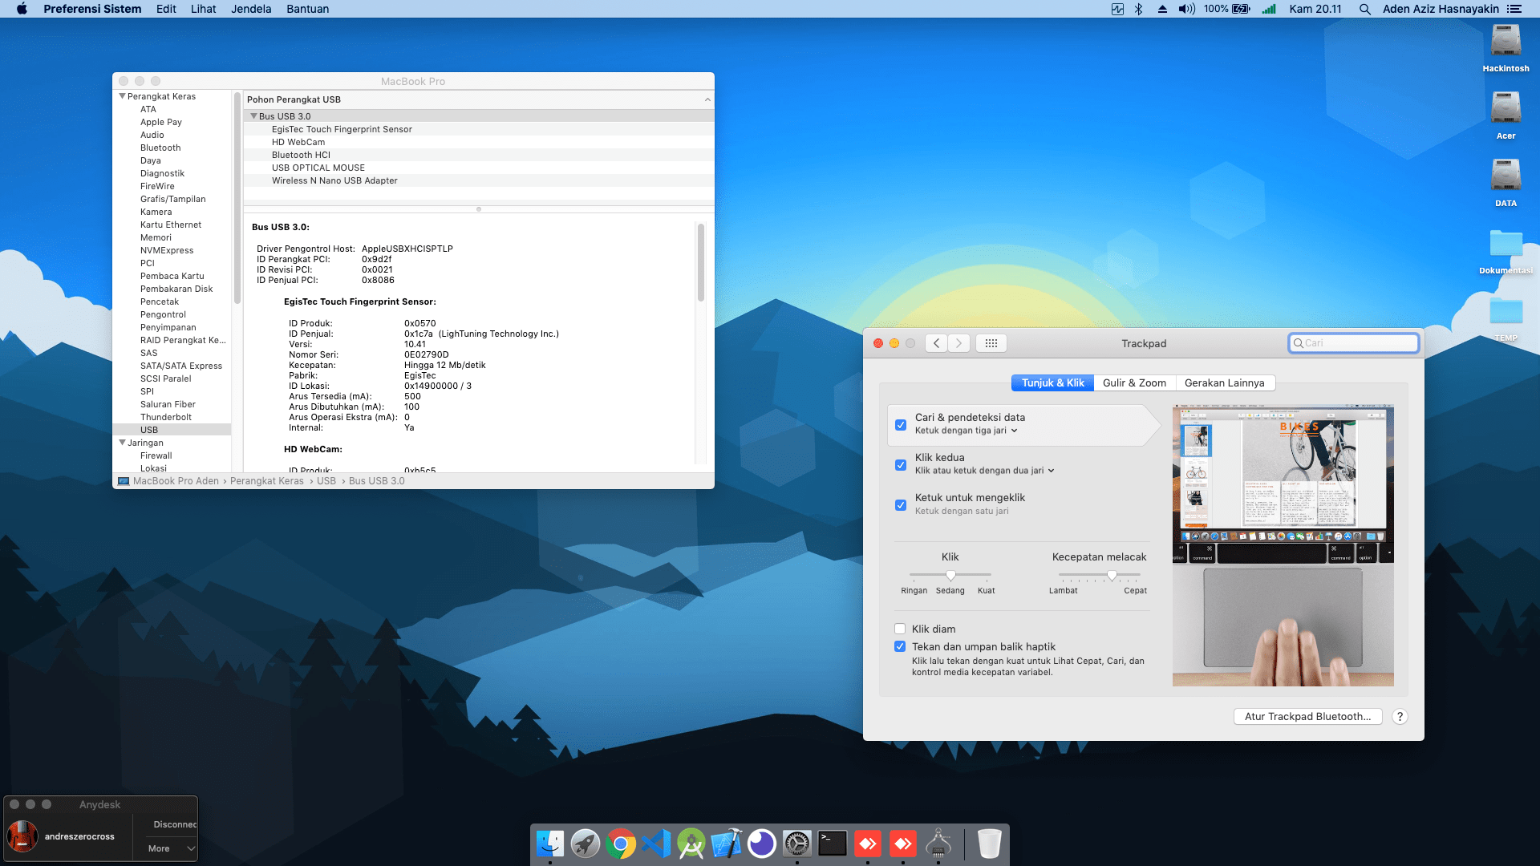Launch Android Studio from the Dock
The height and width of the screenshot is (866, 1540).
pyautogui.click(x=691, y=844)
